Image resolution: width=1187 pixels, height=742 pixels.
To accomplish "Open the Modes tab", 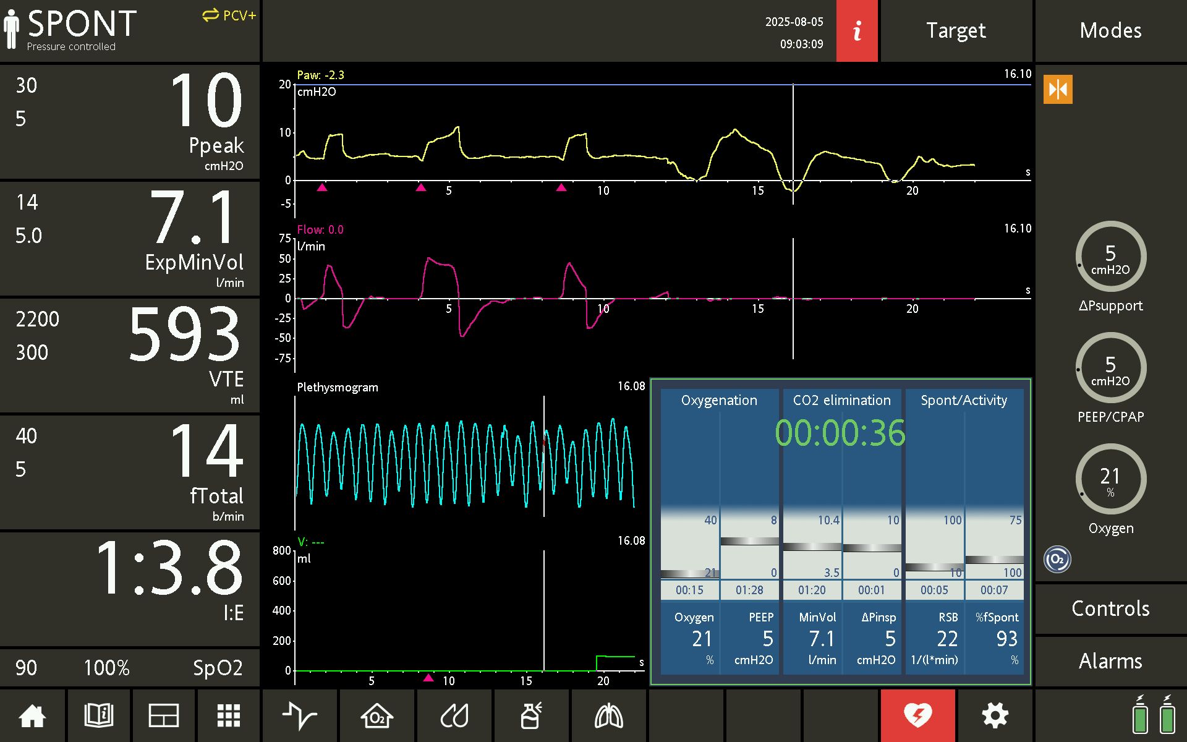I will (1110, 31).
